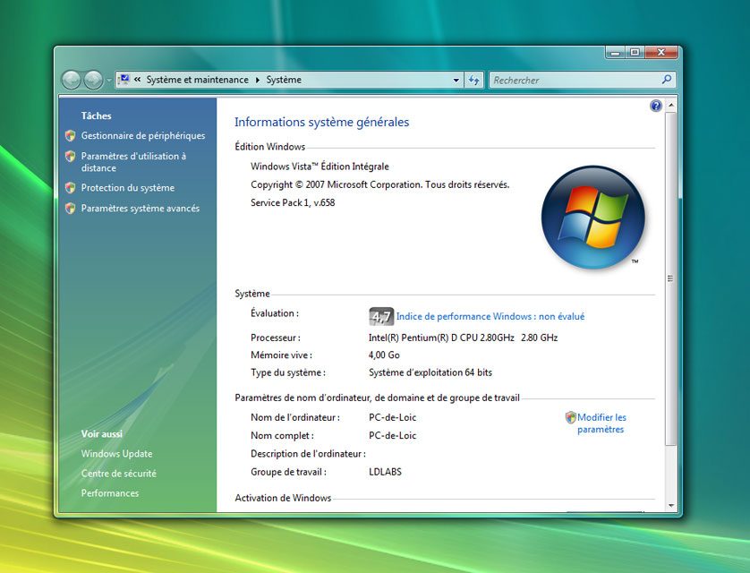The height and width of the screenshot is (573, 750).
Task: Maximize the Système window
Action: (x=635, y=53)
